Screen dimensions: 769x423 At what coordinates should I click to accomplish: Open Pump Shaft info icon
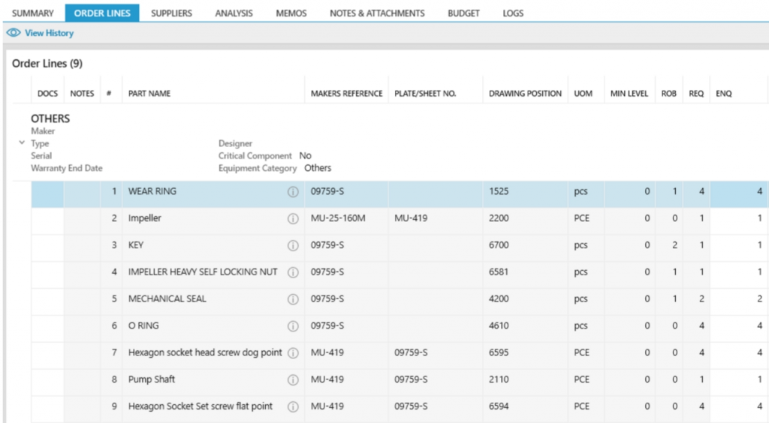293,379
